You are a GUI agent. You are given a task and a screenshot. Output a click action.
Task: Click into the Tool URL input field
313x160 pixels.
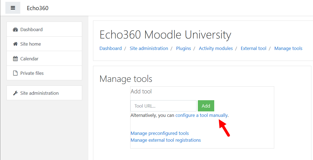pos(163,106)
